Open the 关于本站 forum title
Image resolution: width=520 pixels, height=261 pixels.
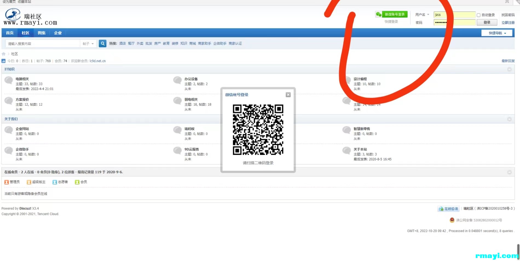[x=360, y=149]
